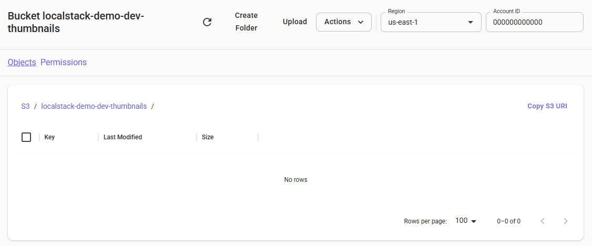592x246 pixels.
Task: Focus the Account ID input field
Action: [534, 22]
